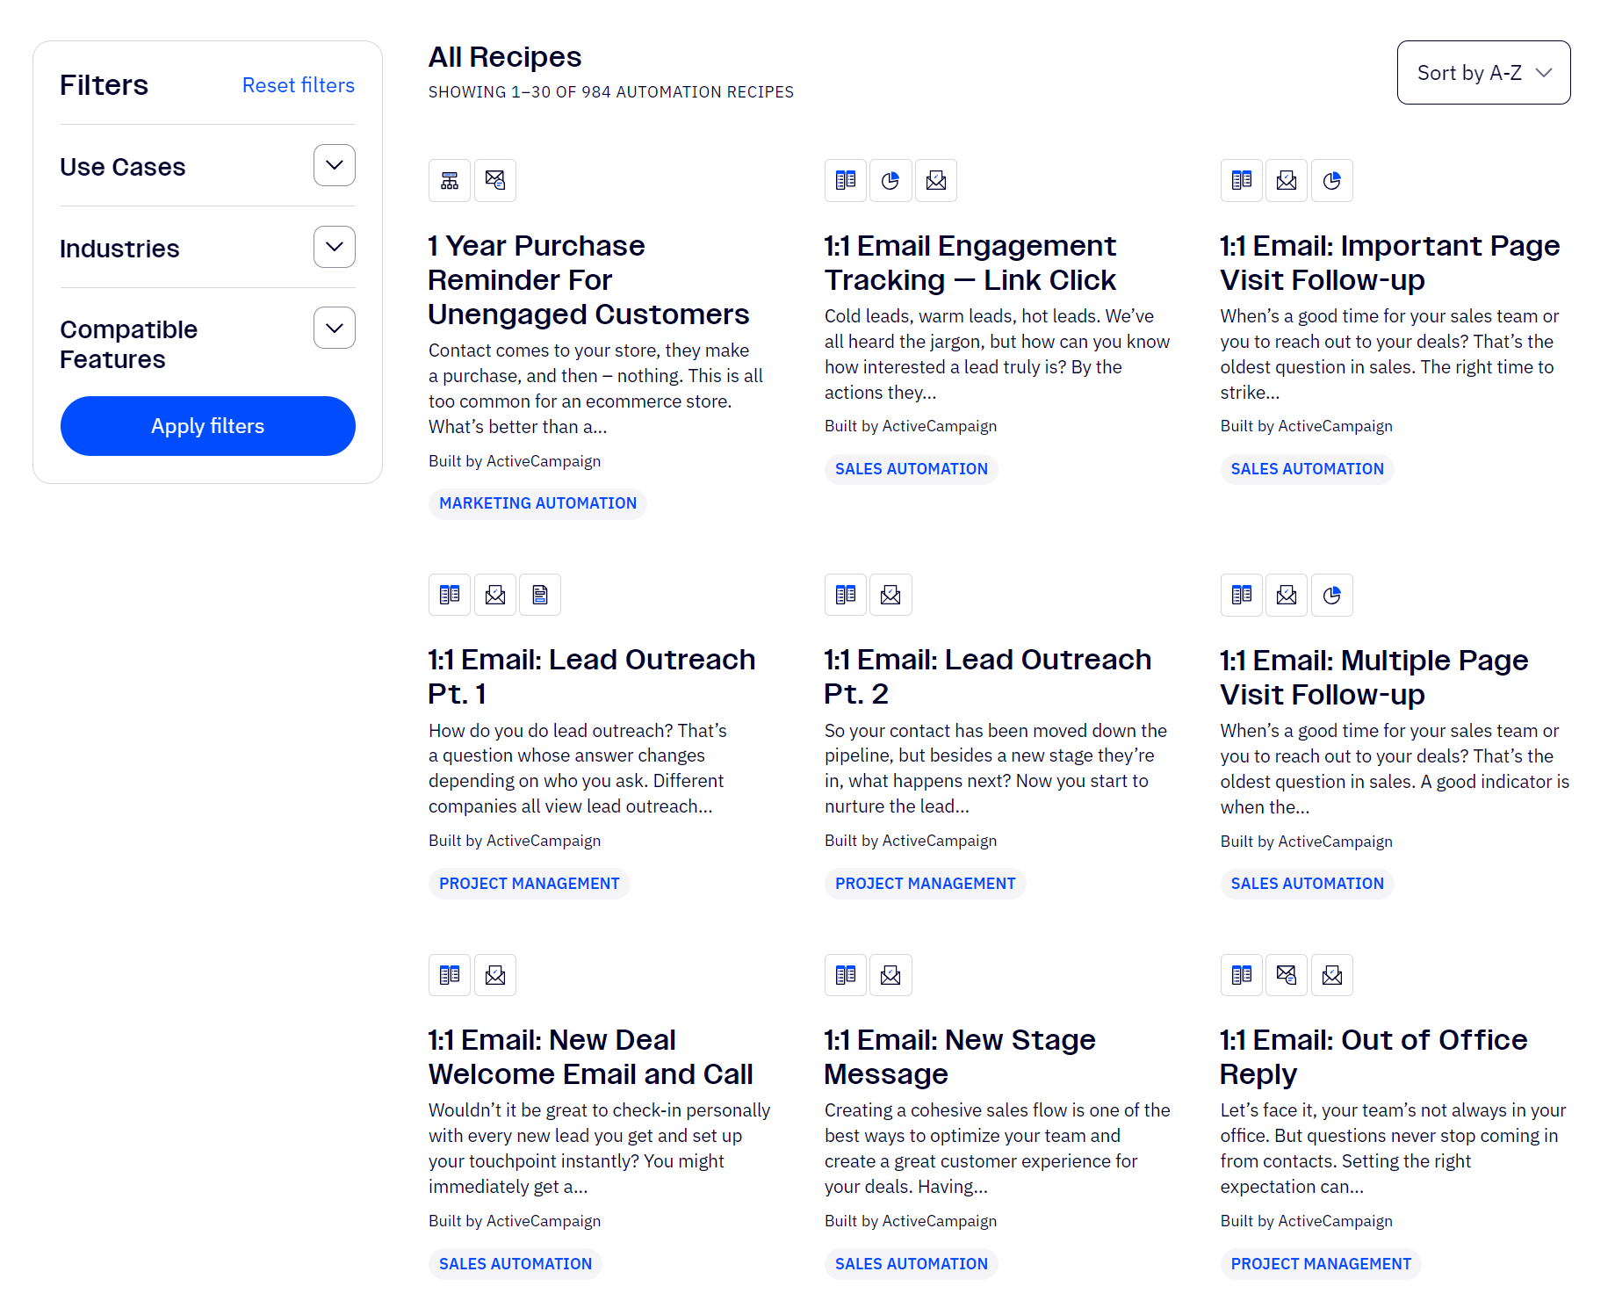Open the 1 Year Purchase Reminder For Unengaged Customers recipe

588,279
